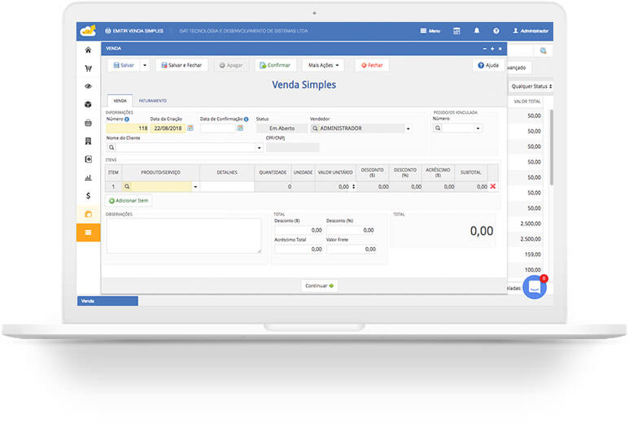
Task: Open the chat support bubble
Action: (x=535, y=286)
